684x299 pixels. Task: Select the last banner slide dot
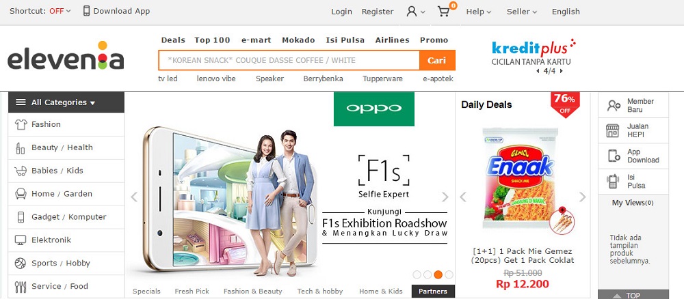point(449,274)
